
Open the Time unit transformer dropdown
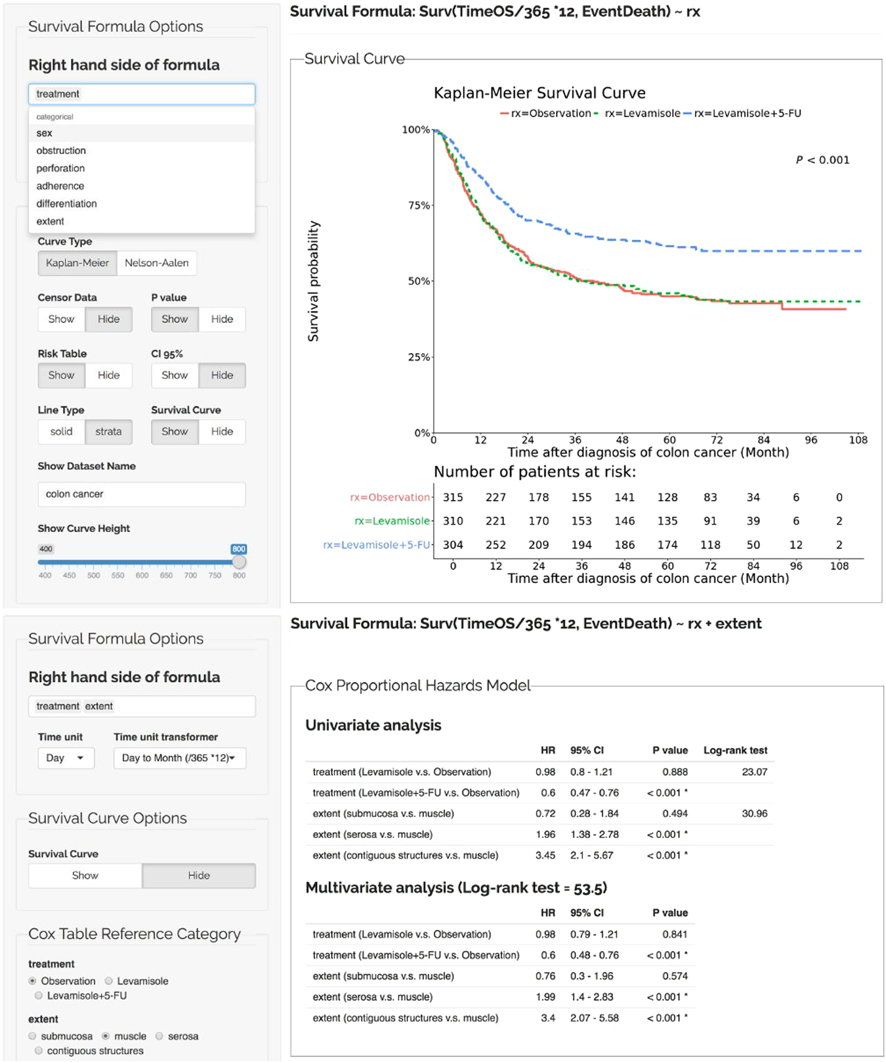(x=179, y=758)
